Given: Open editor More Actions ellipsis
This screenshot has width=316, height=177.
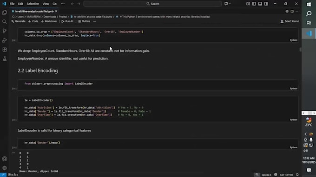Looking at the screenshot, I should coord(297,11).
